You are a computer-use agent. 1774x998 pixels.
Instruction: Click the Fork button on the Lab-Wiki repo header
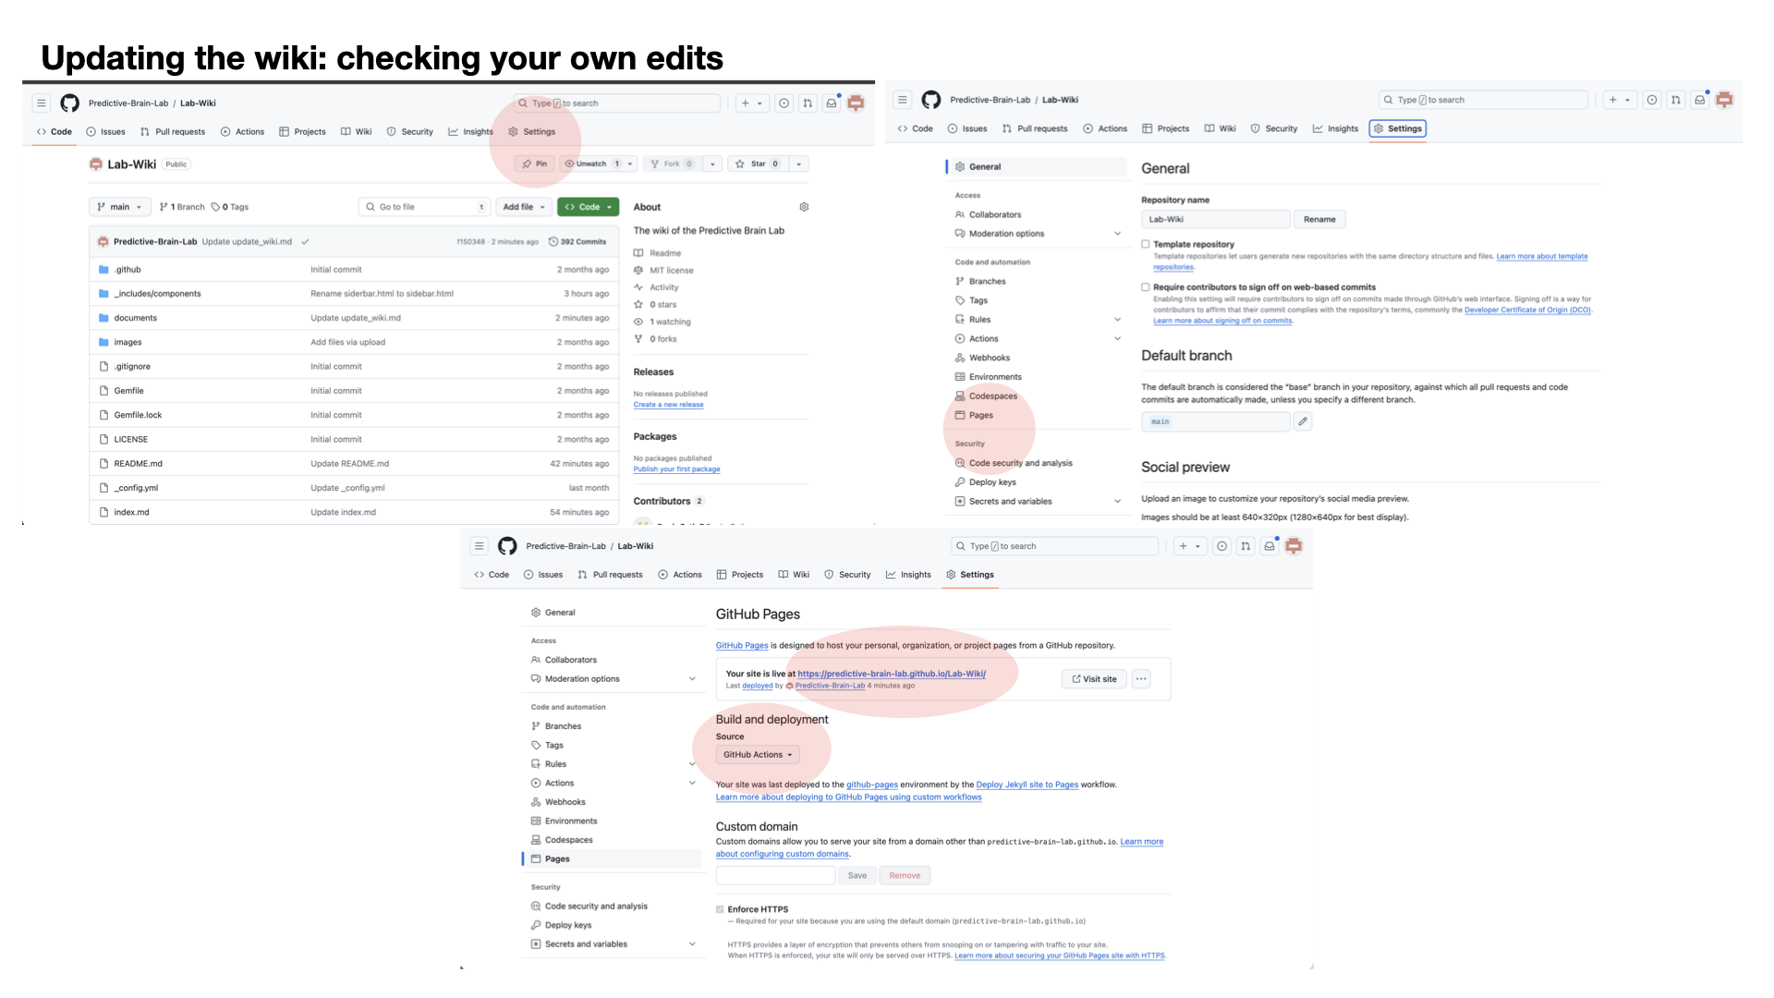pyautogui.click(x=672, y=164)
